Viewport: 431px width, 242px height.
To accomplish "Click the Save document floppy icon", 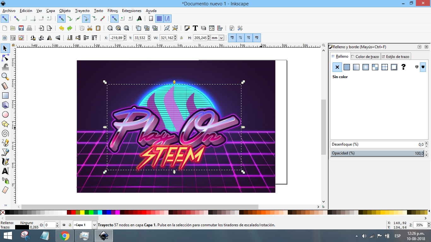I will 21,28.
